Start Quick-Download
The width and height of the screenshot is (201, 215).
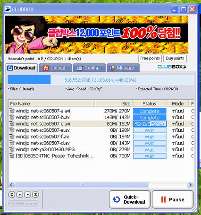coord(130,199)
